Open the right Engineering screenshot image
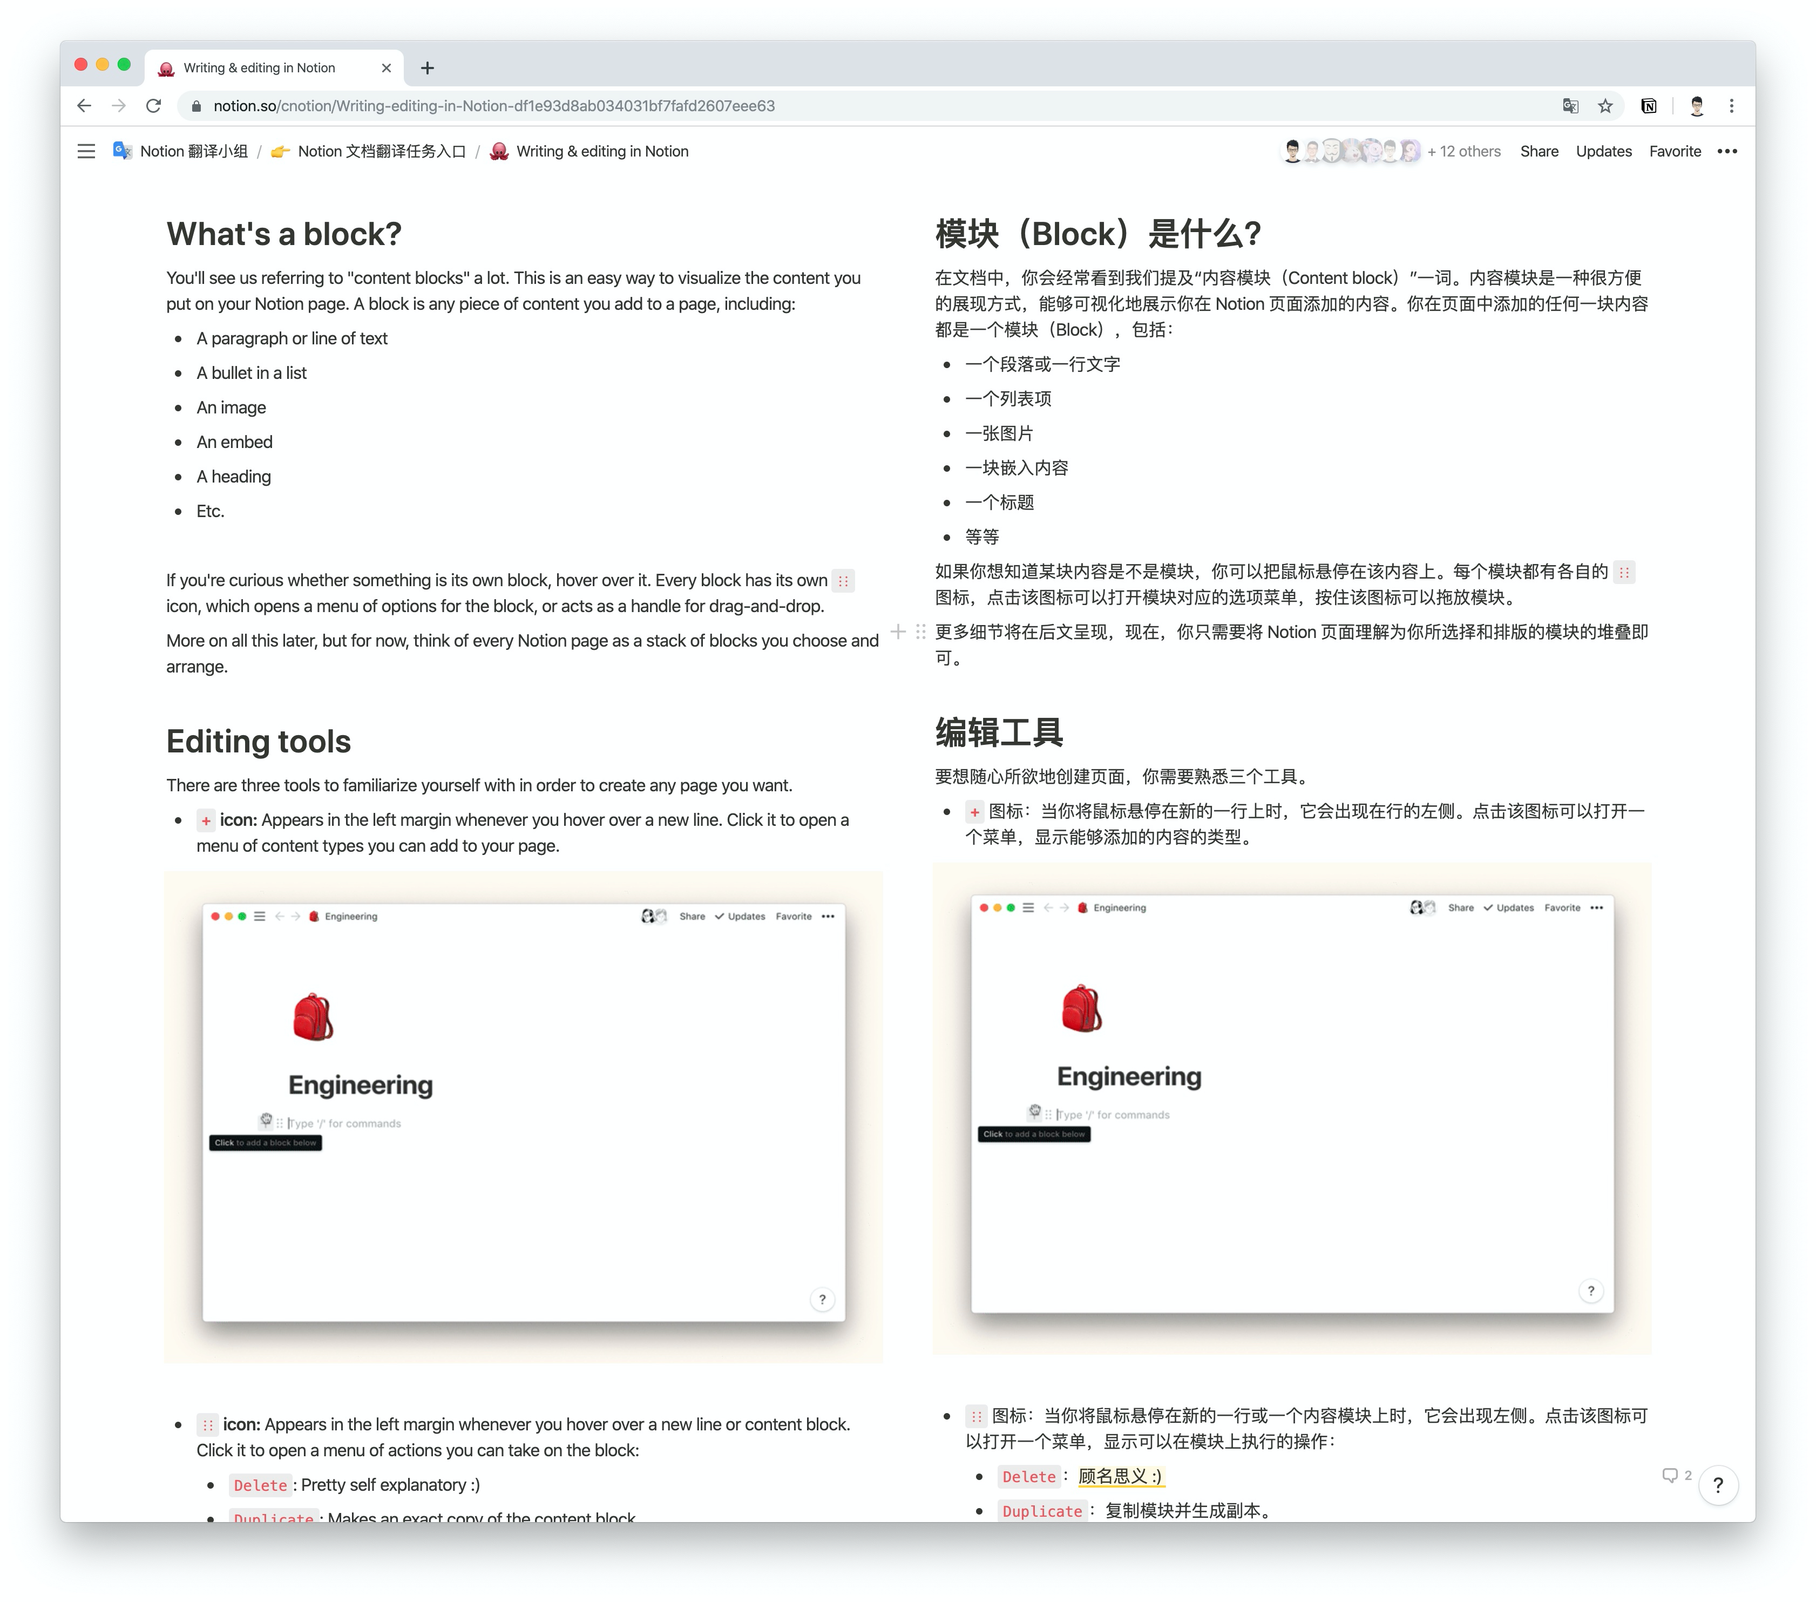Image resolution: width=1816 pixels, height=1602 pixels. click(x=1292, y=1108)
